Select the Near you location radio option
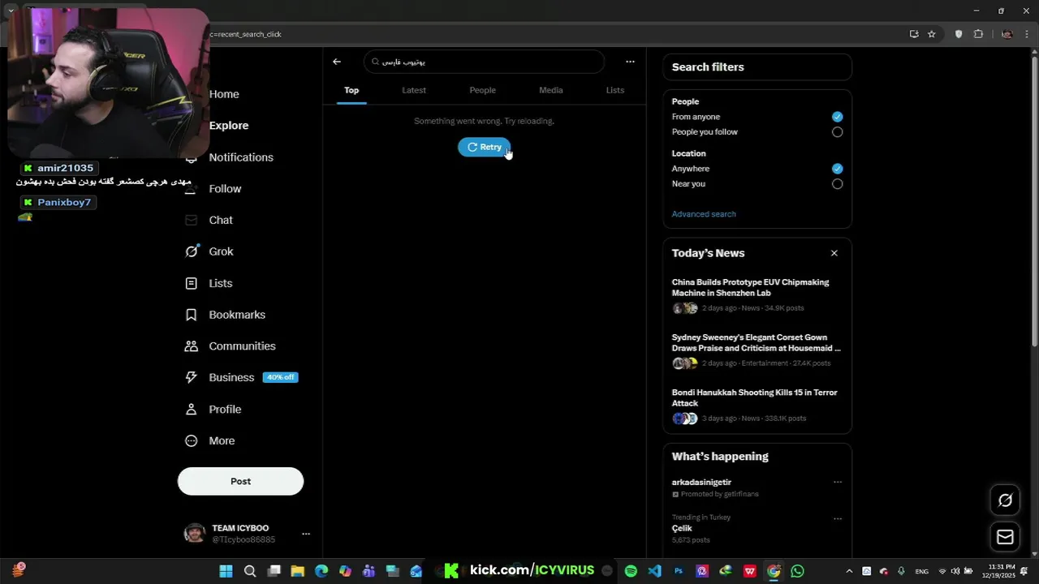Viewport: 1039px width, 584px height. click(837, 184)
